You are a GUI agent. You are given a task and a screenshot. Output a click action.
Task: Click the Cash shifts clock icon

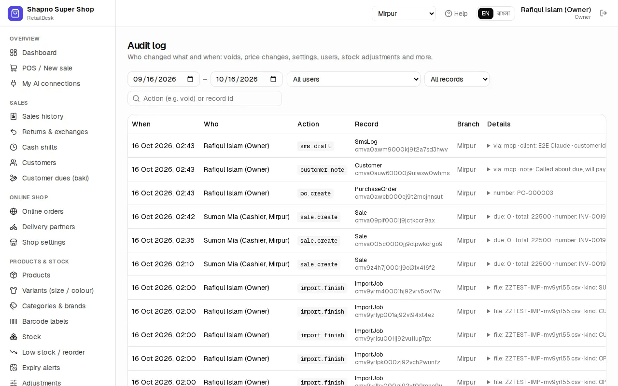(14, 147)
